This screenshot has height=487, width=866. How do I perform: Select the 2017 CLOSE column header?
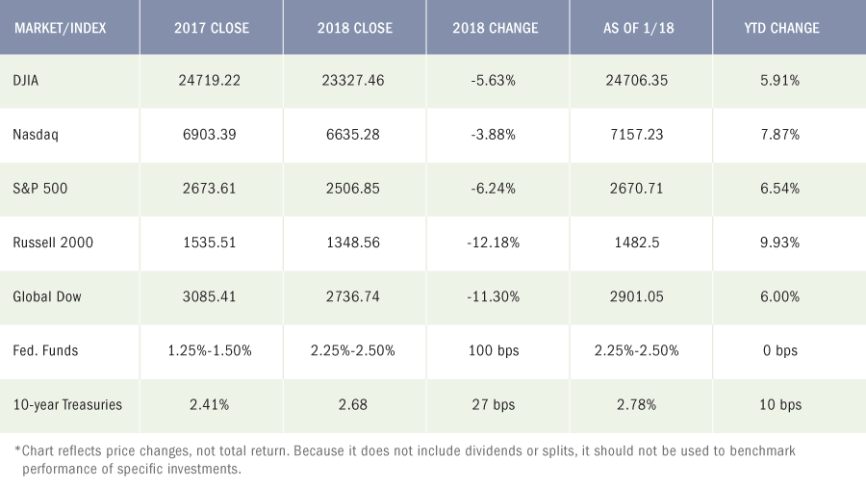click(x=212, y=28)
